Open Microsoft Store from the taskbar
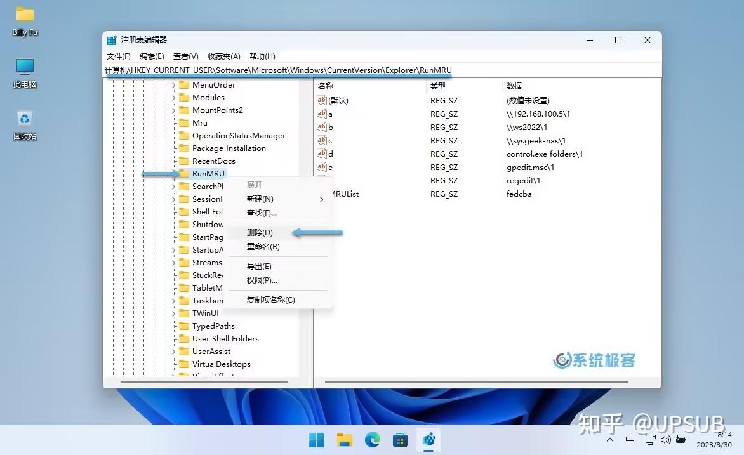 tap(400, 439)
